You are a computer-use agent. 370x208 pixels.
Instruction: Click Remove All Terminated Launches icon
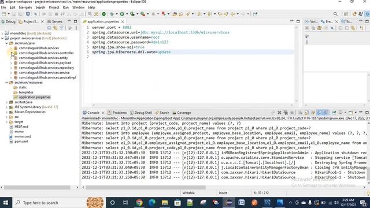pyautogui.click(x=286, y=113)
